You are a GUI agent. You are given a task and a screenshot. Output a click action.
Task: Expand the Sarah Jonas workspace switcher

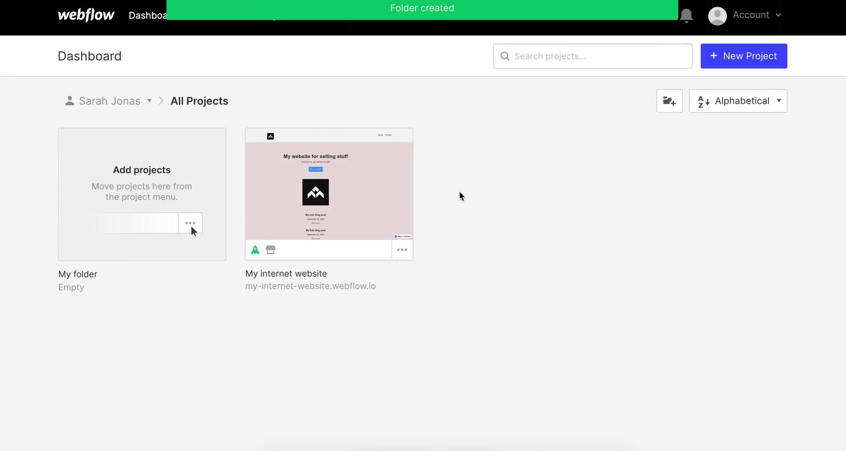pyautogui.click(x=108, y=101)
